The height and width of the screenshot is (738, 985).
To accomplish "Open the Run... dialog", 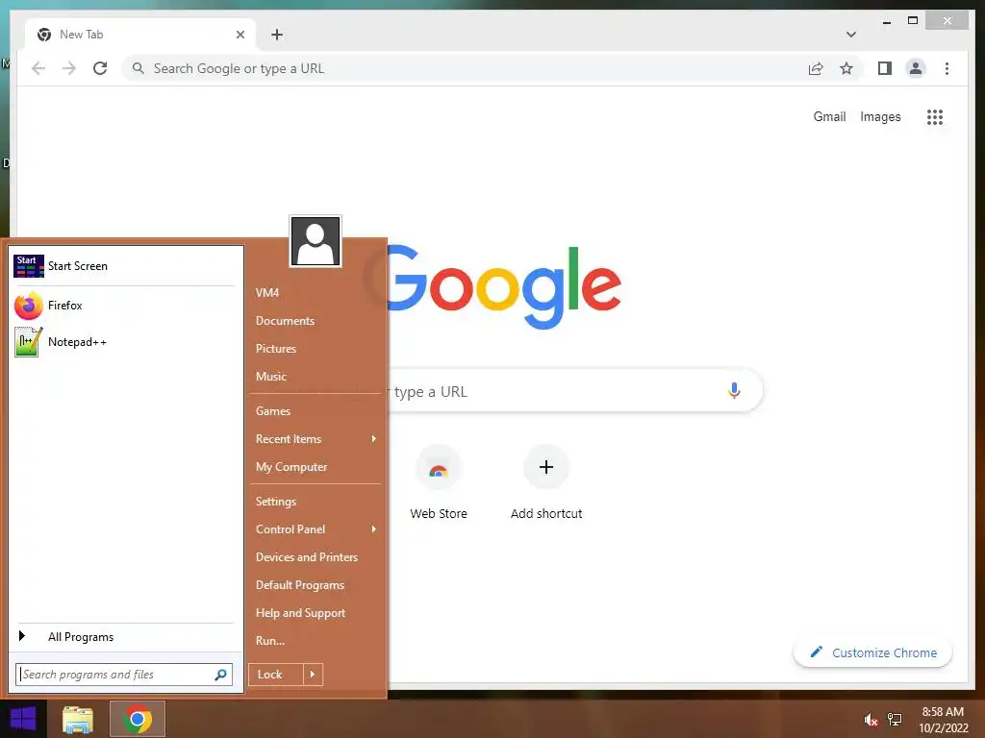I will click(x=316, y=641).
